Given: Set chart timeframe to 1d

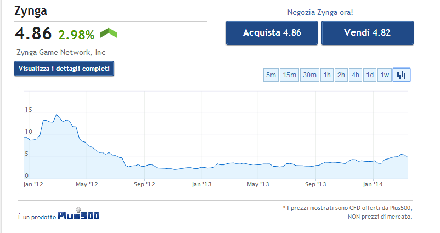Looking at the screenshot, I should coord(370,75).
